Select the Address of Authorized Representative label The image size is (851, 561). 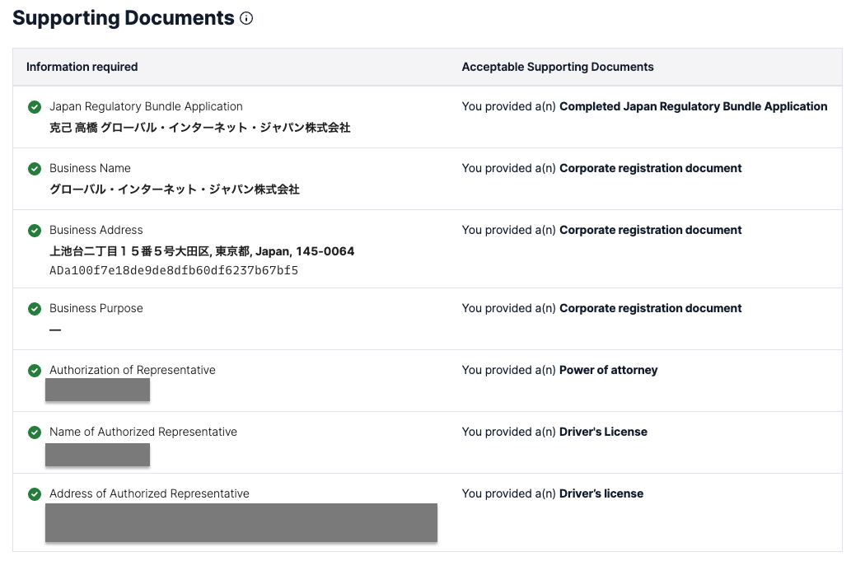pos(149,493)
